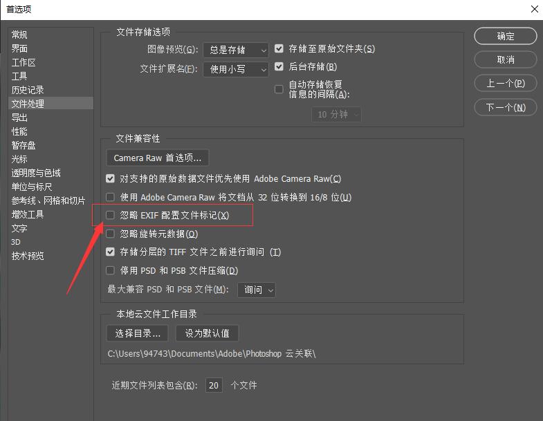Open the 工具 preferences category
This screenshot has width=543, height=421.
coord(19,76)
